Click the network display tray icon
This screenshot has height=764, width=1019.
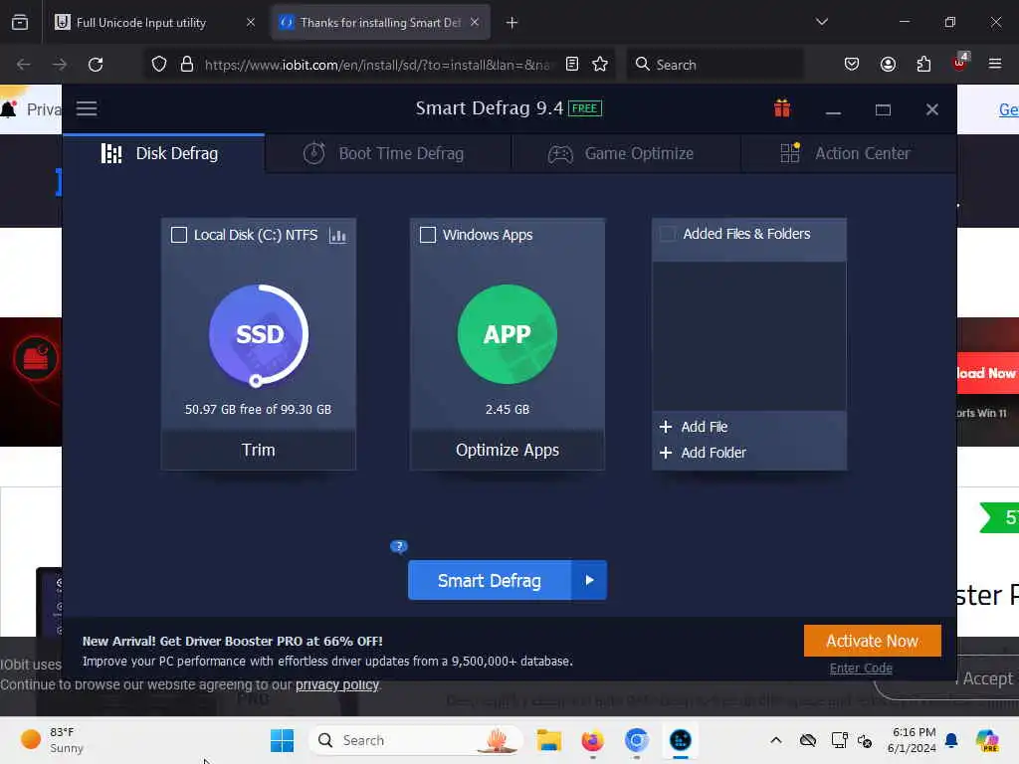pos(839,740)
